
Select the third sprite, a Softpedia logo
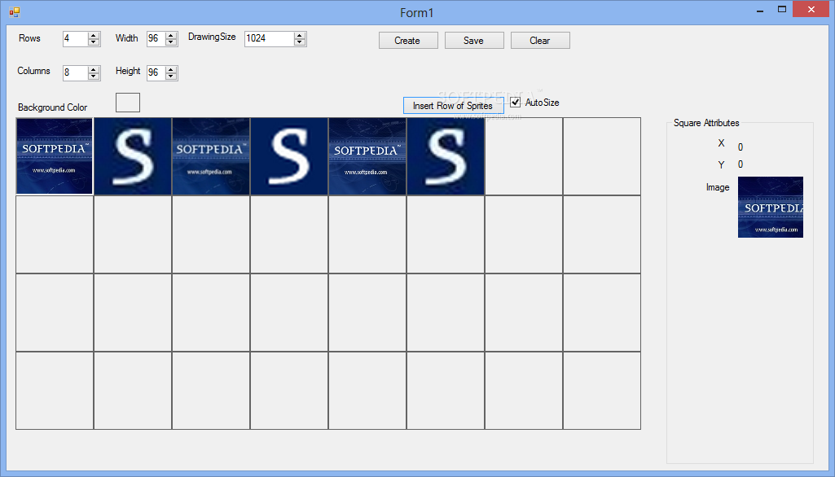point(211,156)
